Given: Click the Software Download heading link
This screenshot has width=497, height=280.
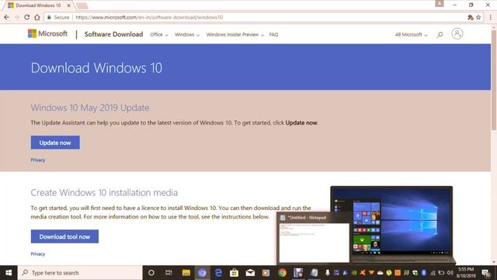Looking at the screenshot, I should 113,34.
